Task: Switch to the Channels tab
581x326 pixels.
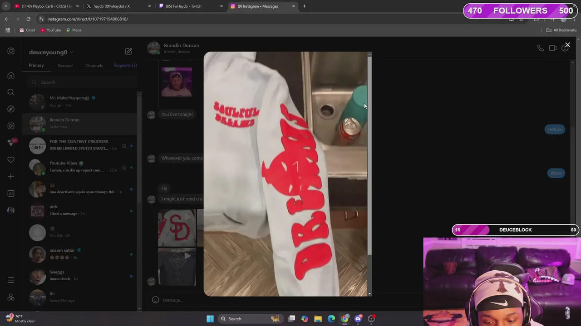Action: [94, 65]
